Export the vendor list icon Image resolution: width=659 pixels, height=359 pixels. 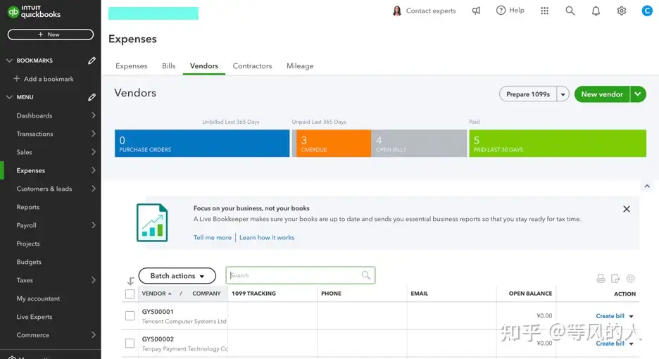(615, 278)
